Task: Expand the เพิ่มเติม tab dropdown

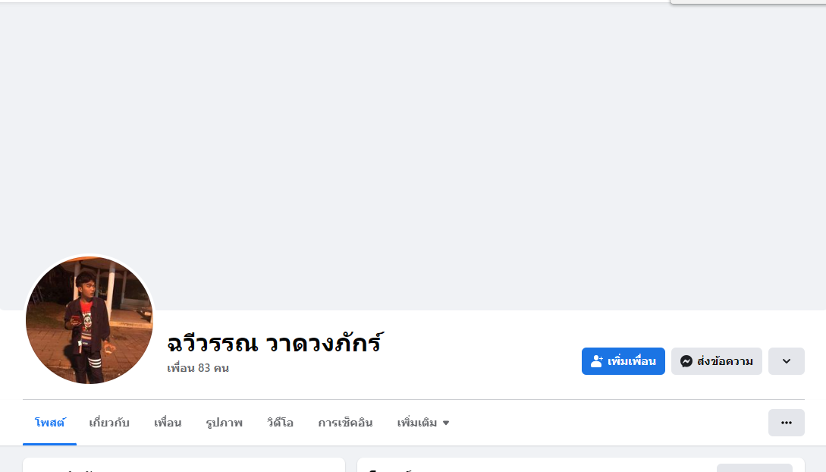Action: (422, 423)
